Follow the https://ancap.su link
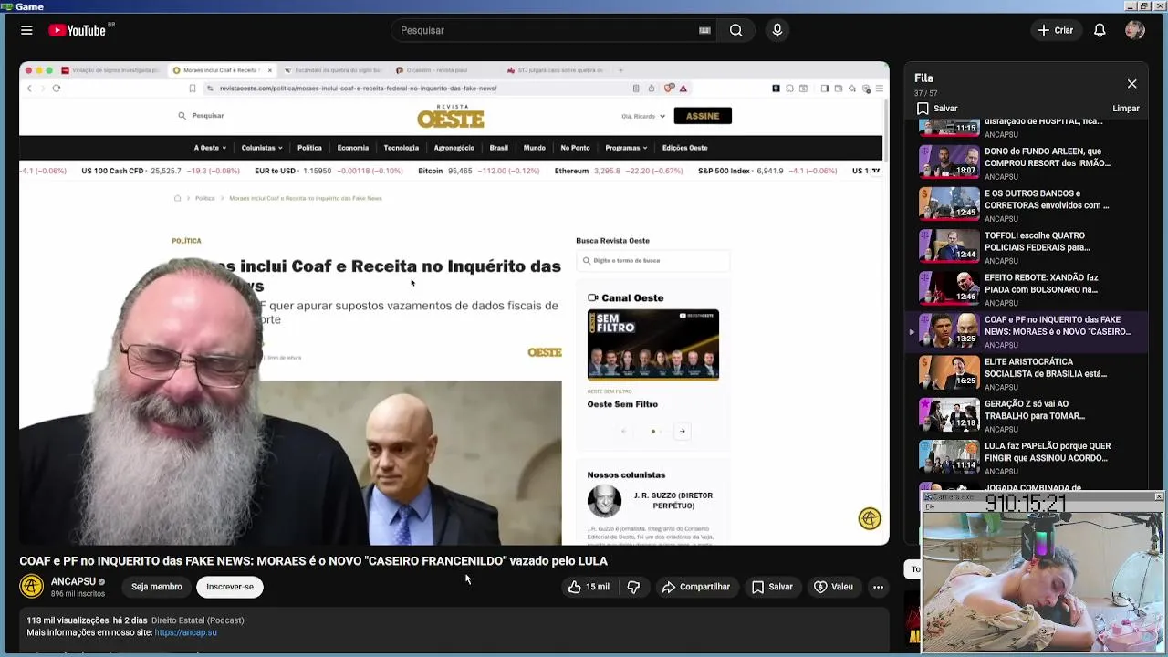This screenshot has height=657, width=1168. tap(185, 632)
